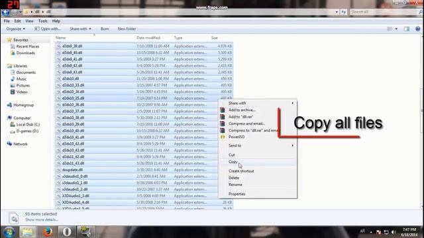Open Share with submenu in context menu
Viewport: 424px width, 238px height.
point(258,103)
